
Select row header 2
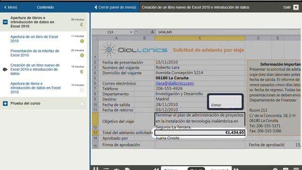click(x=95, y=62)
